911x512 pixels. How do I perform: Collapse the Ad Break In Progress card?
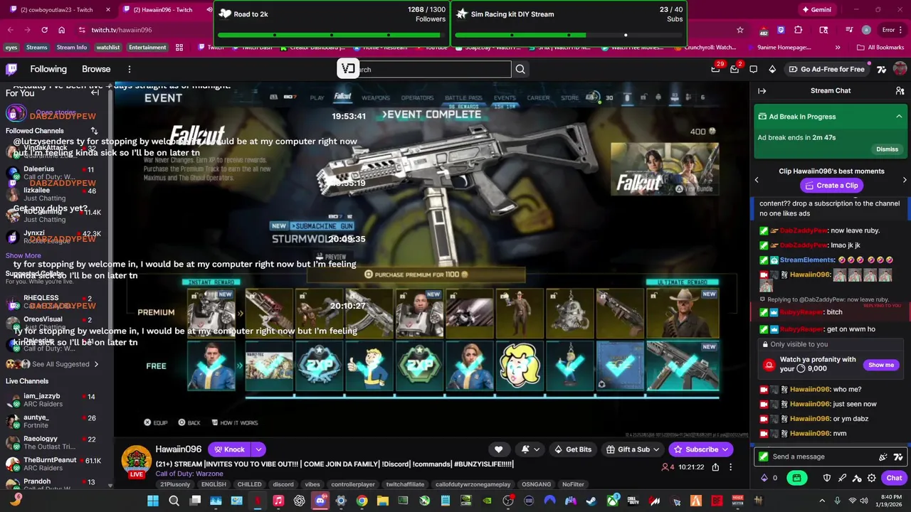point(899,117)
